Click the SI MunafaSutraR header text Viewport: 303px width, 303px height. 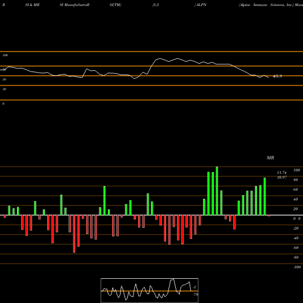(x=75, y=5)
